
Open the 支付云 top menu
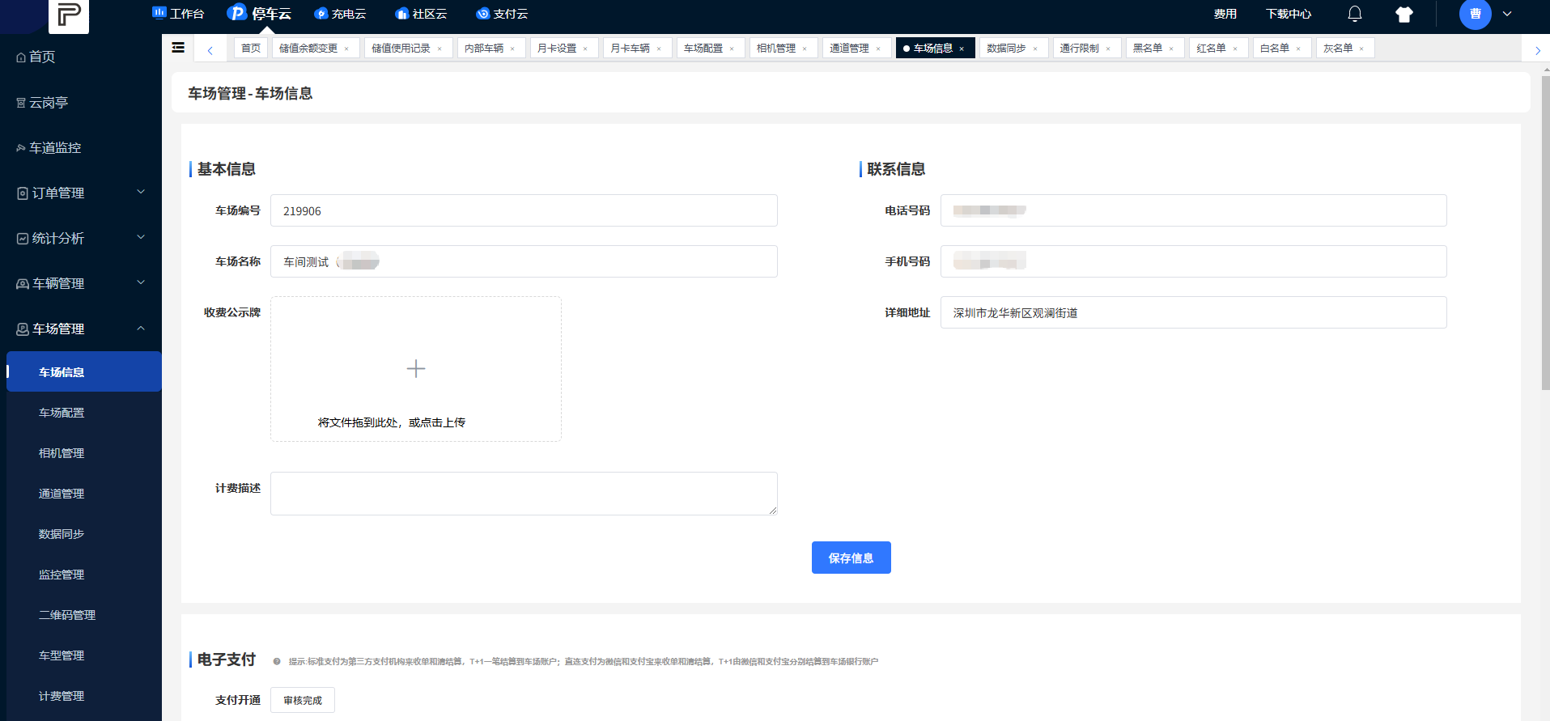(x=502, y=14)
